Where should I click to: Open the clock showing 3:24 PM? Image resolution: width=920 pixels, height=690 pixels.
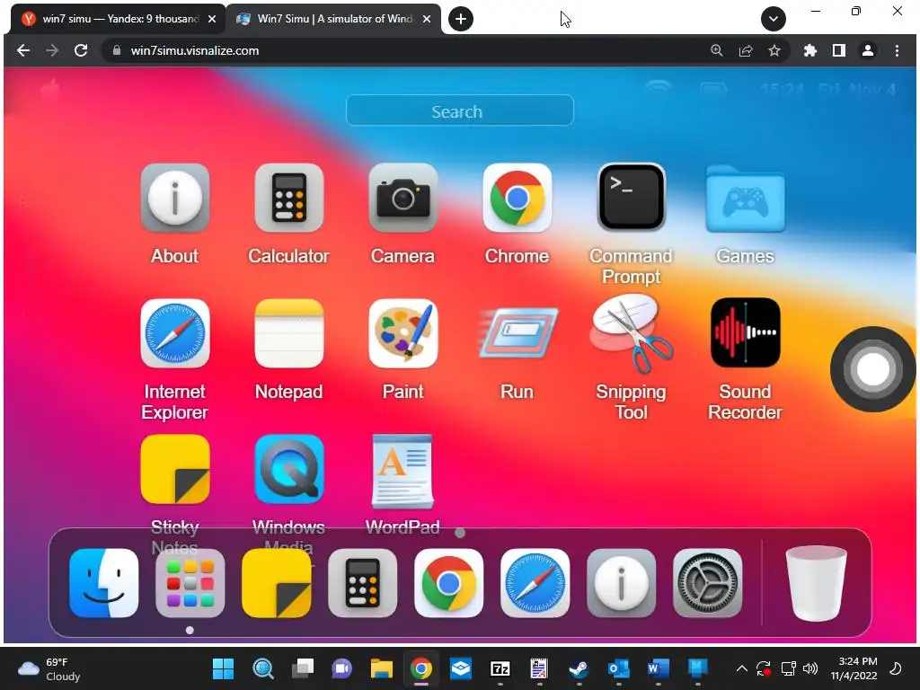click(x=854, y=668)
